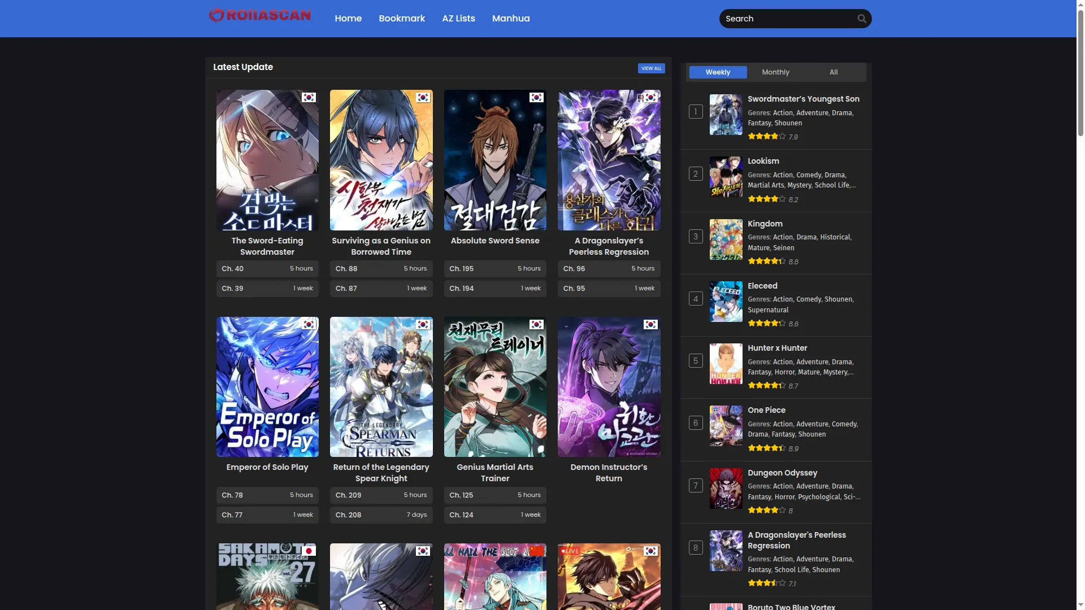The width and height of the screenshot is (1085, 610).
Task: Open Ch. 78 of Emperor of Solo Play
Action: pos(267,495)
